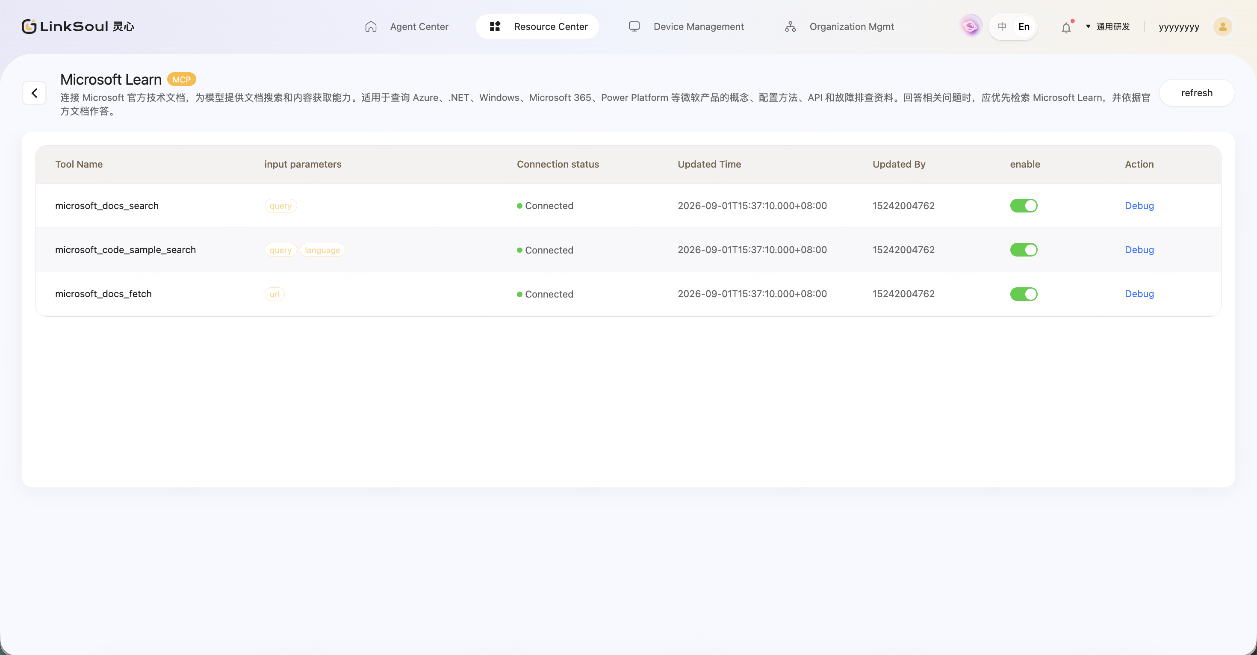This screenshot has height=655, width=1257.
Task: Click the query tag of microsoft_code_sample_search
Action: click(x=280, y=250)
